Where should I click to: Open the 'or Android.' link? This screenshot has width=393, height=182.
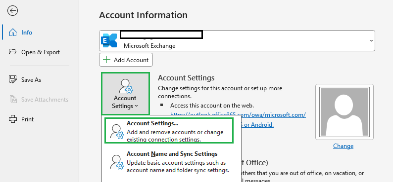click(x=257, y=124)
